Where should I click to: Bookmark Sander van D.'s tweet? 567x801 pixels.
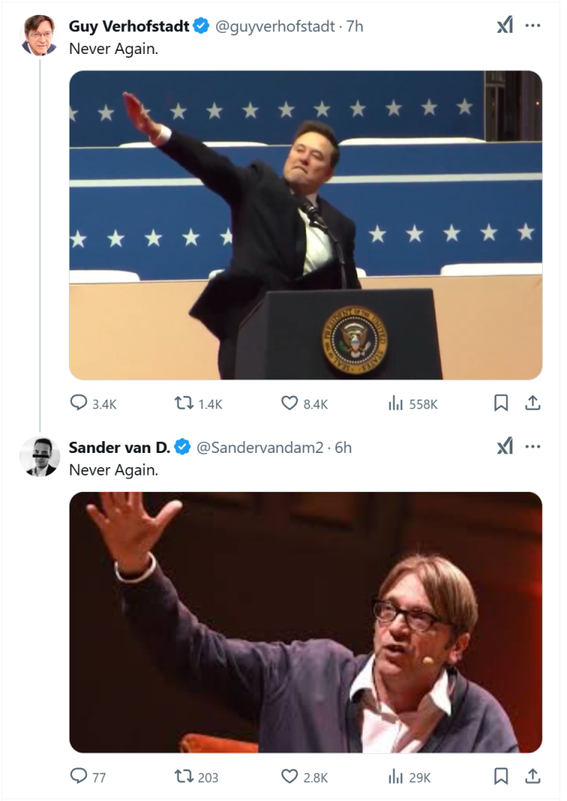(501, 776)
